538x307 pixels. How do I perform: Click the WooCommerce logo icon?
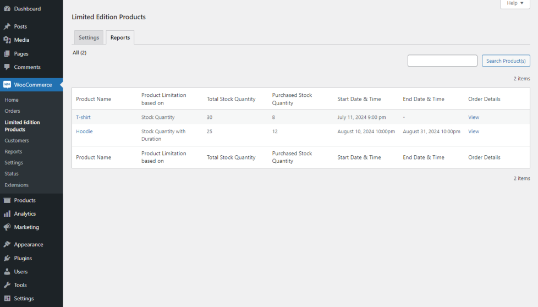(x=7, y=85)
